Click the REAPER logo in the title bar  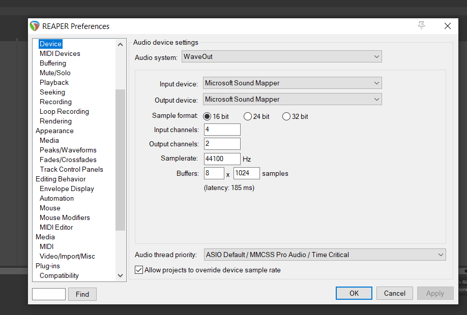pos(34,26)
